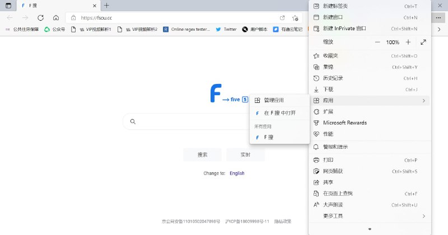Open this site as an app icon in address bar
Viewport: 448px width, 235px height.
pos(282,18)
